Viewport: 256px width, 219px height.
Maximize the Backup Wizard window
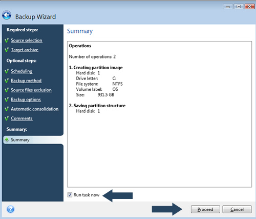239,7
